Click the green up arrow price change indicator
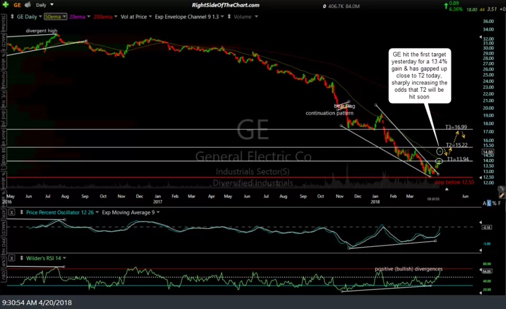The height and width of the screenshot is (309, 506). coord(446,5)
